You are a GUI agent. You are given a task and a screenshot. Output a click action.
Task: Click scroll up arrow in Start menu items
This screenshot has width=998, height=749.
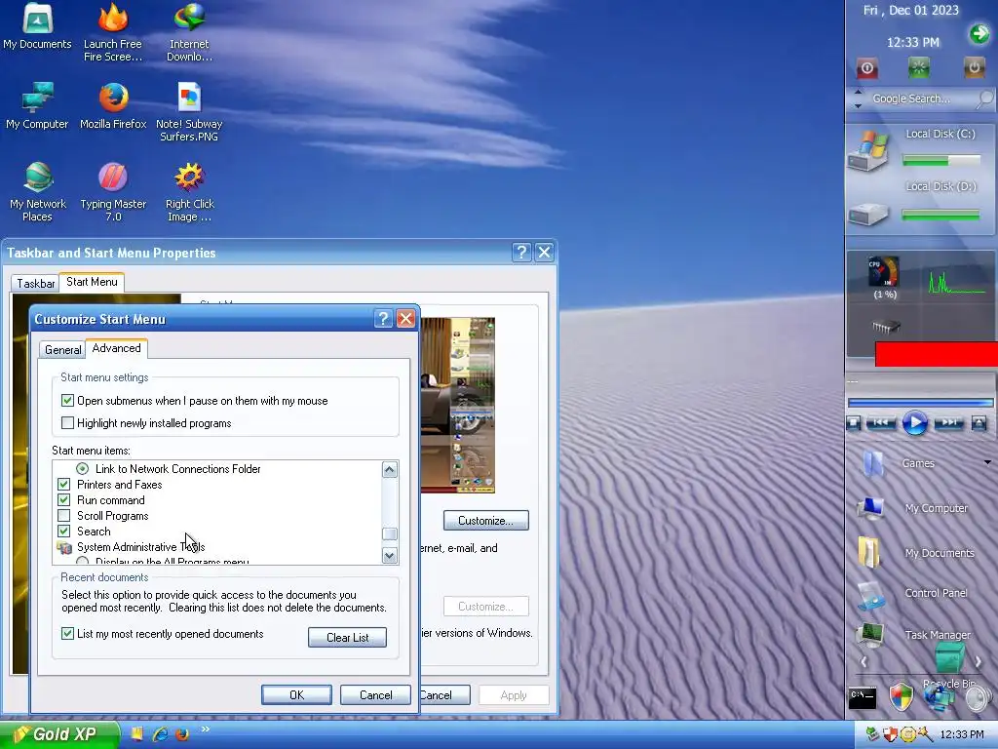point(390,470)
